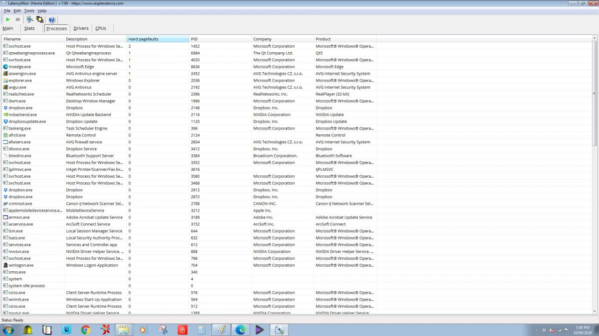Click the folder icon beside explorer.exe
The width and height of the screenshot is (599, 336).
click(x=5, y=80)
